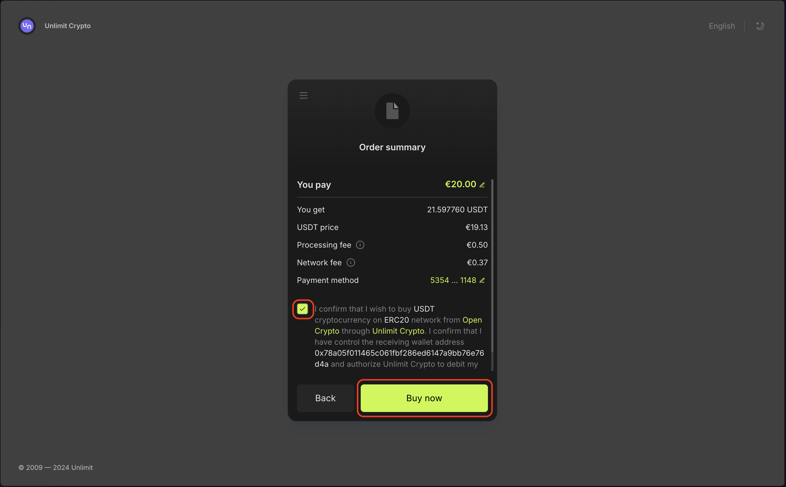Image resolution: width=786 pixels, height=487 pixels.
Task: Click the Unlimit Crypto logo icon
Action: pyautogui.click(x=27, y=26)
